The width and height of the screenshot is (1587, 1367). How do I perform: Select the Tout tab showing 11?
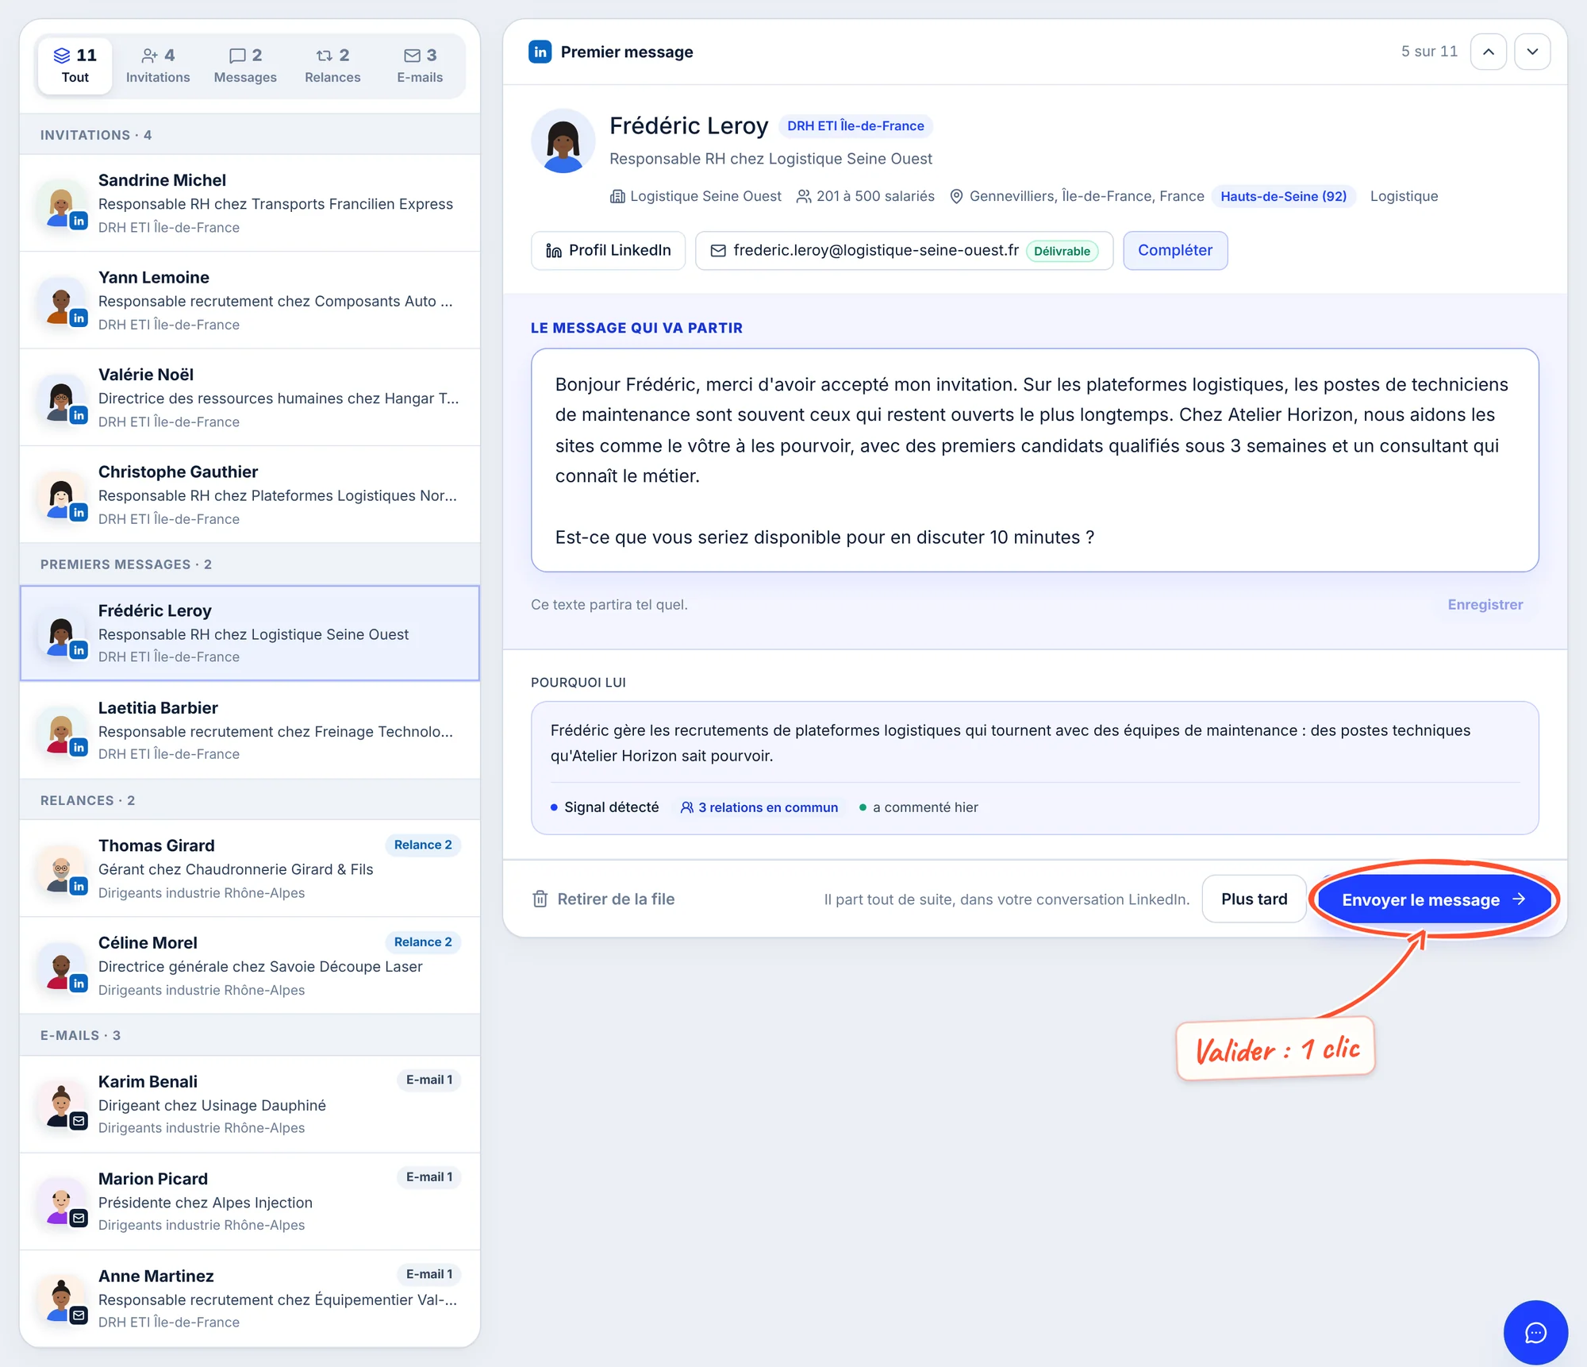pyautogui.click(x=75, y=65)
